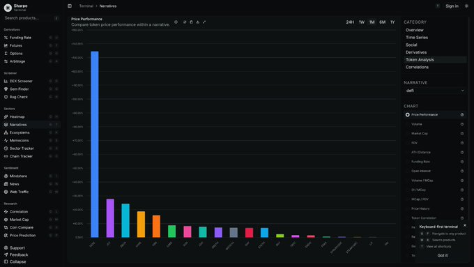Click the info icon on the Volume row
Viewport: 474px width, 267px height.
coord(462,124)
